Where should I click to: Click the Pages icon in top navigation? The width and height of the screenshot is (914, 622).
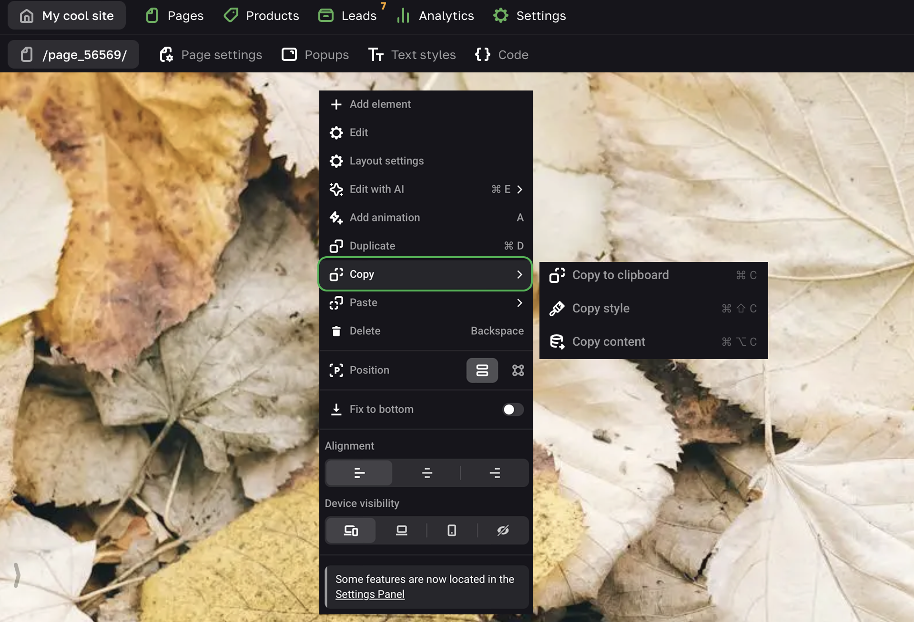click(152, 16)
